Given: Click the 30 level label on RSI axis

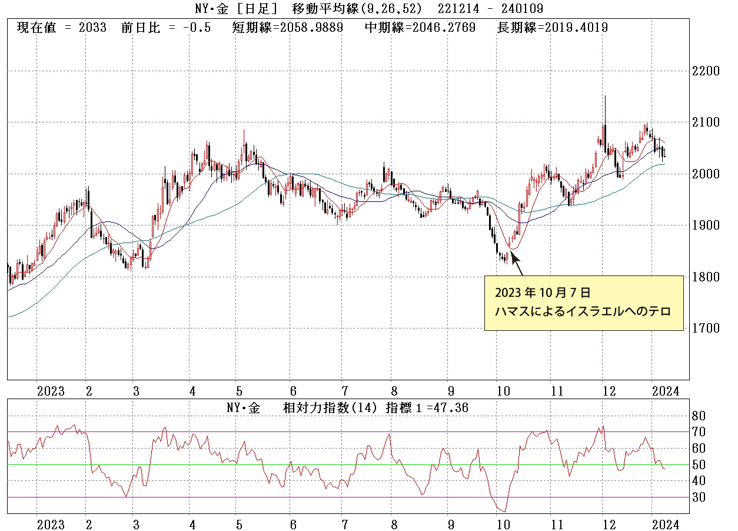Looking at the screenshot, I should tap(698, 497).
